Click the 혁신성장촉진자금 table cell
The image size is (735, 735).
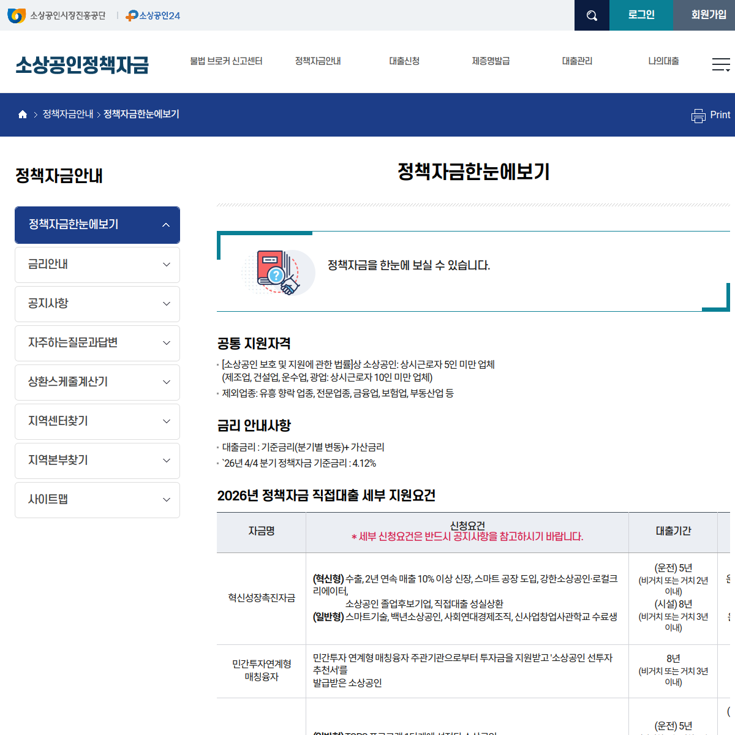click(x=262, y=598)
